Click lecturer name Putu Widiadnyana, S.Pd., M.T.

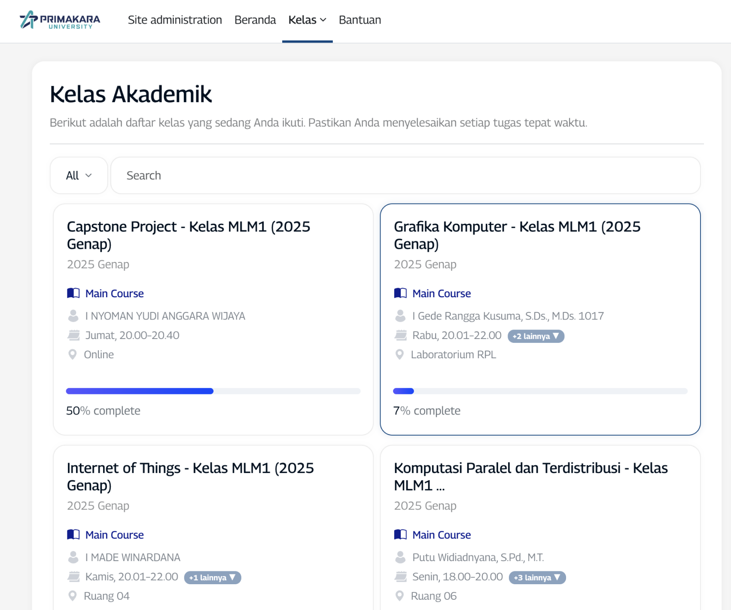tap(478, 558)
